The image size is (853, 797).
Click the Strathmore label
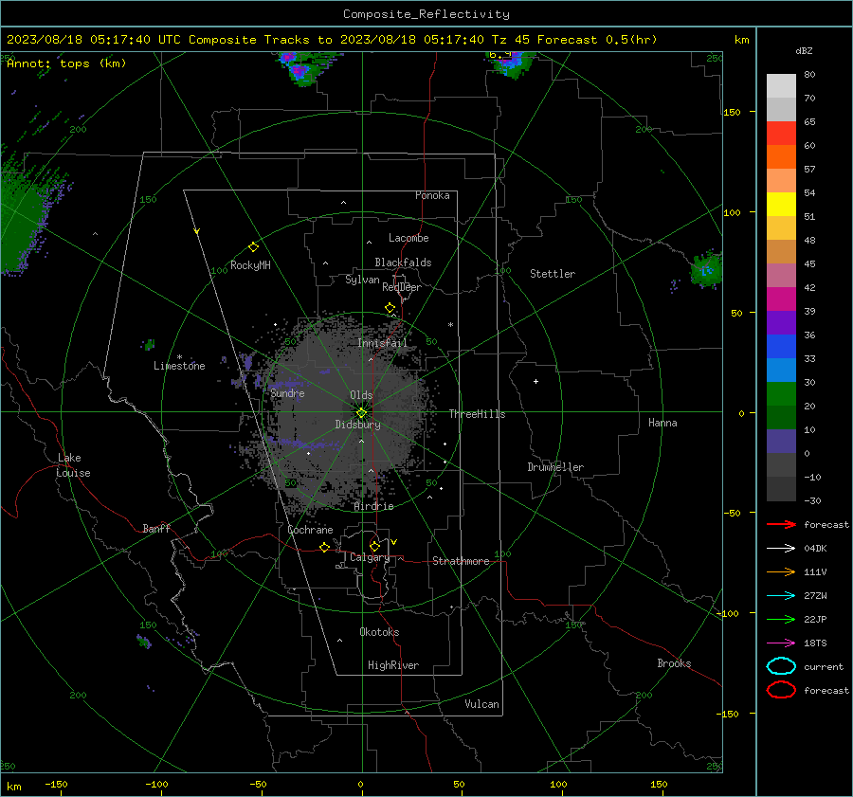coord(461,561)
